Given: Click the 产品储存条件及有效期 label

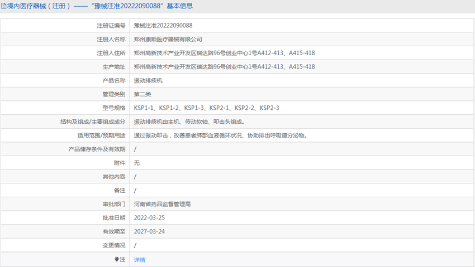Looking at the screenshot, I should pos(97,149).
